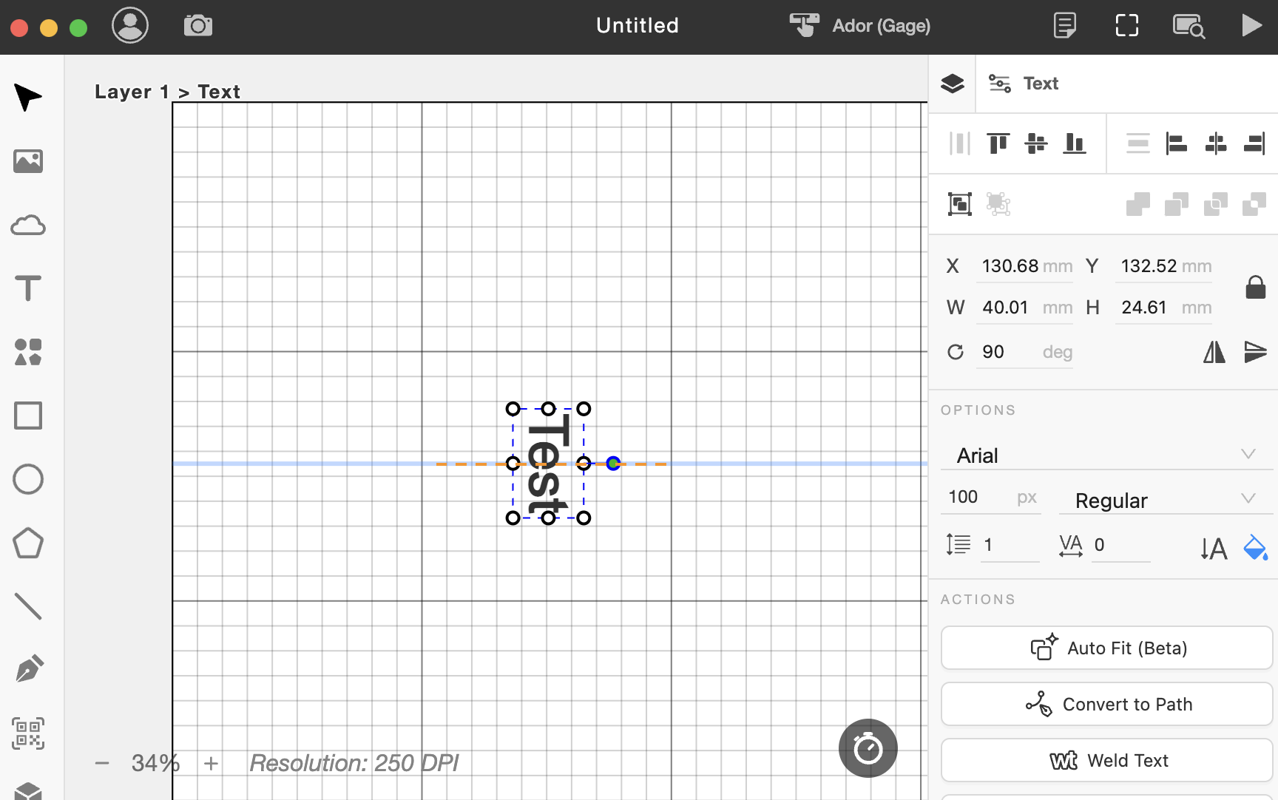Open the time estimate stopwatch button
The image size is (1278, 800).
pos(868,748)
